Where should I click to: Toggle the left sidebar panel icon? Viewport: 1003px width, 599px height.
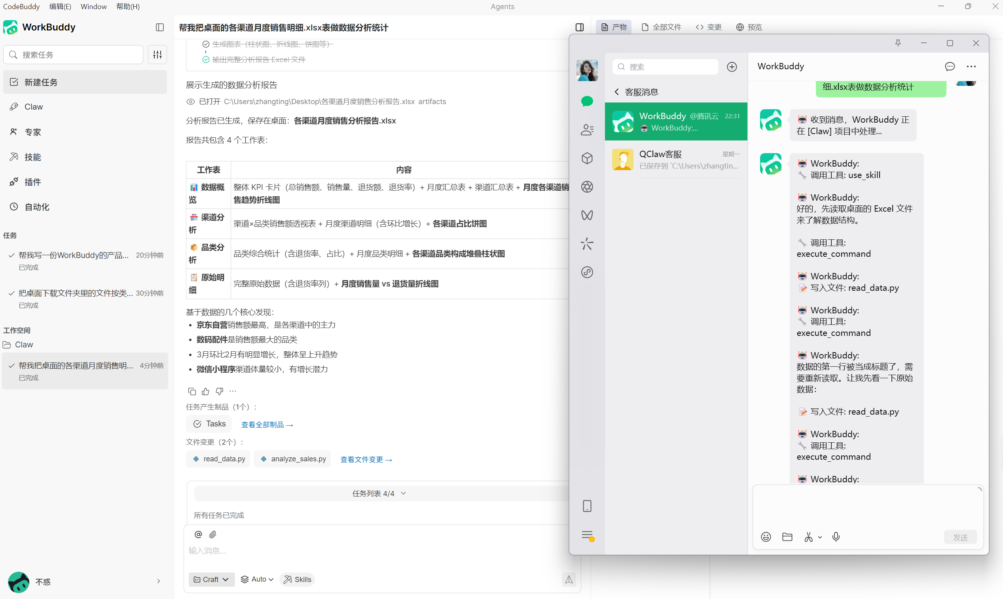pyautogui.click(x=160, y=27)
